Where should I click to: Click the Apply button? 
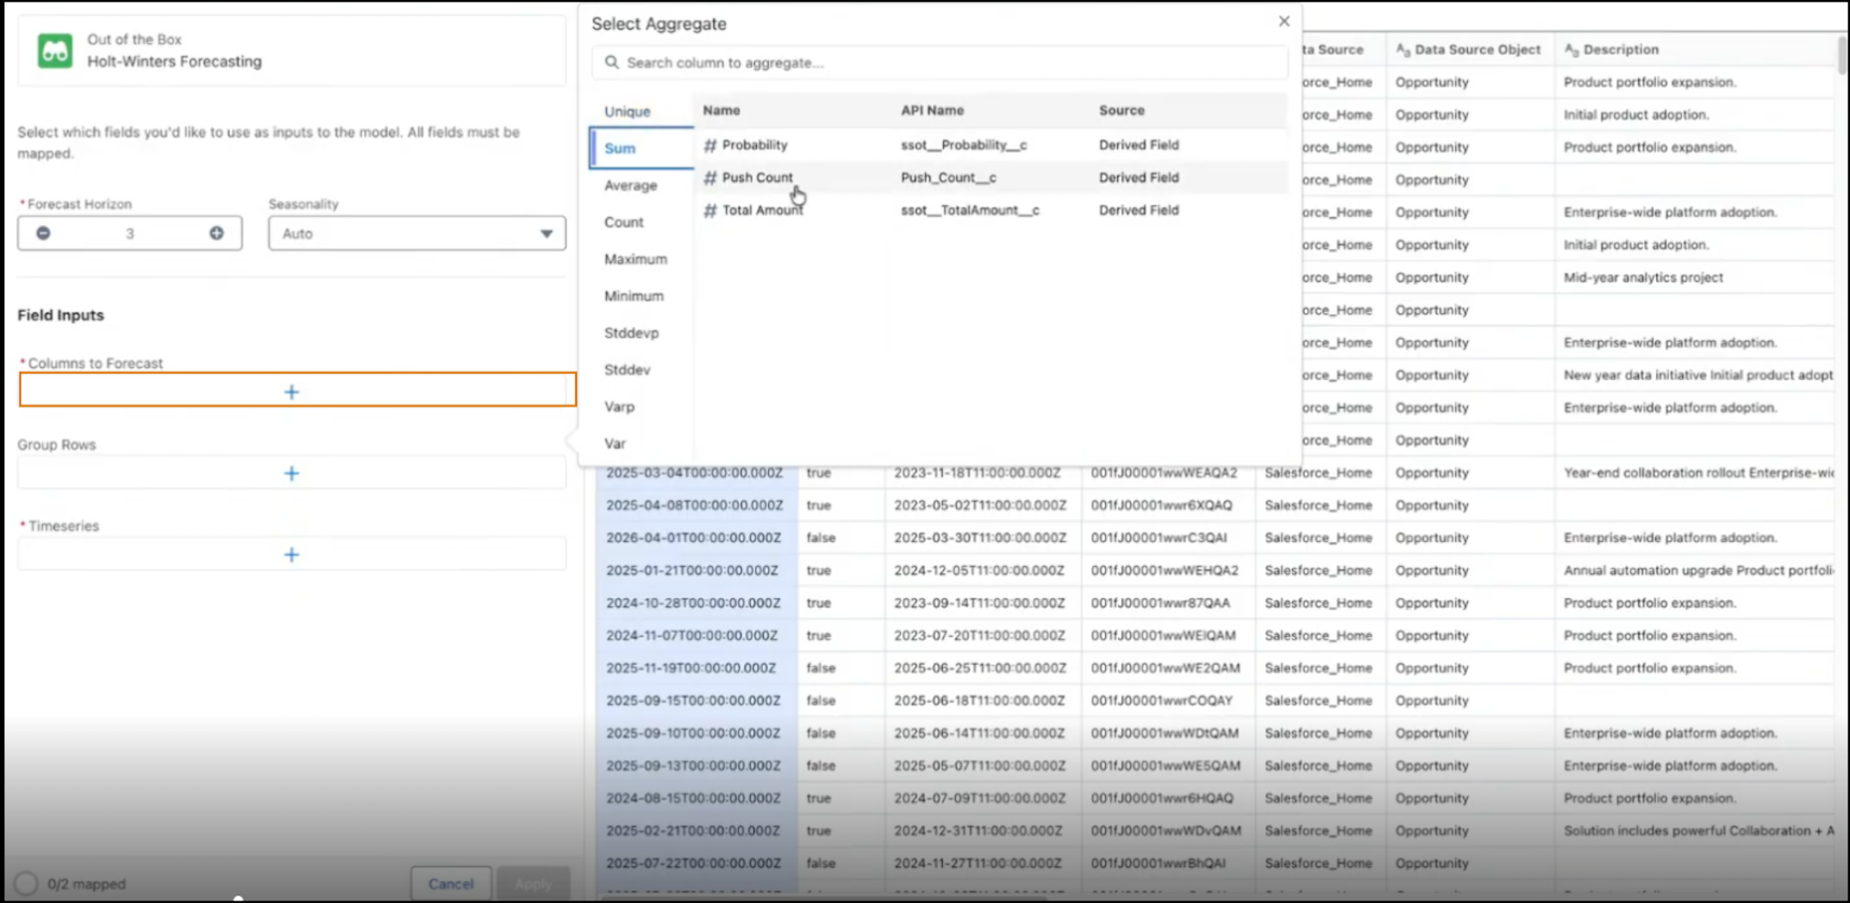(533, 883)
